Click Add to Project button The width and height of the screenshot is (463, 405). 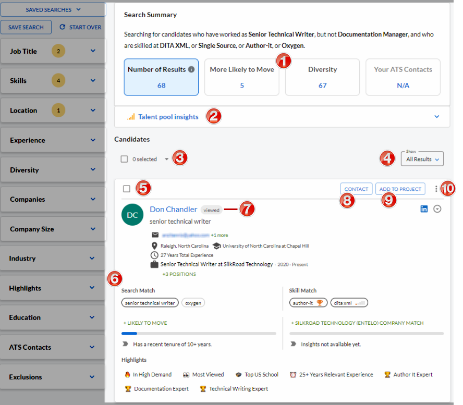pos(400,189)
